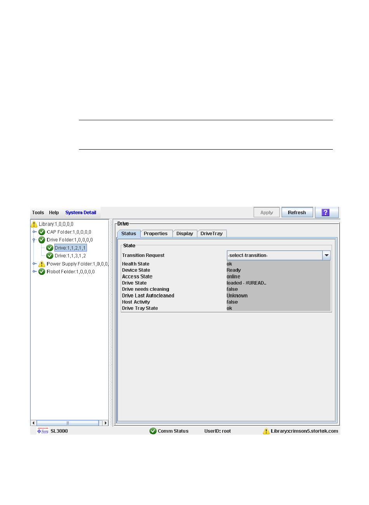Click the Robot Folder green check icon

42,272
